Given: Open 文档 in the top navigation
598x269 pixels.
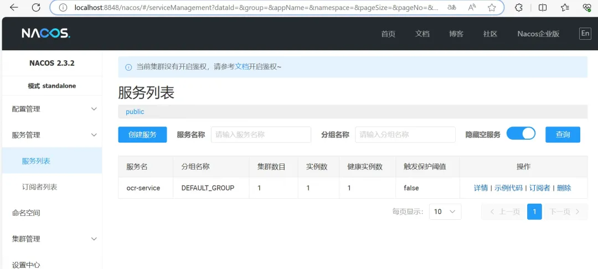Looking at the screenshot, I should tap(422, 34).
